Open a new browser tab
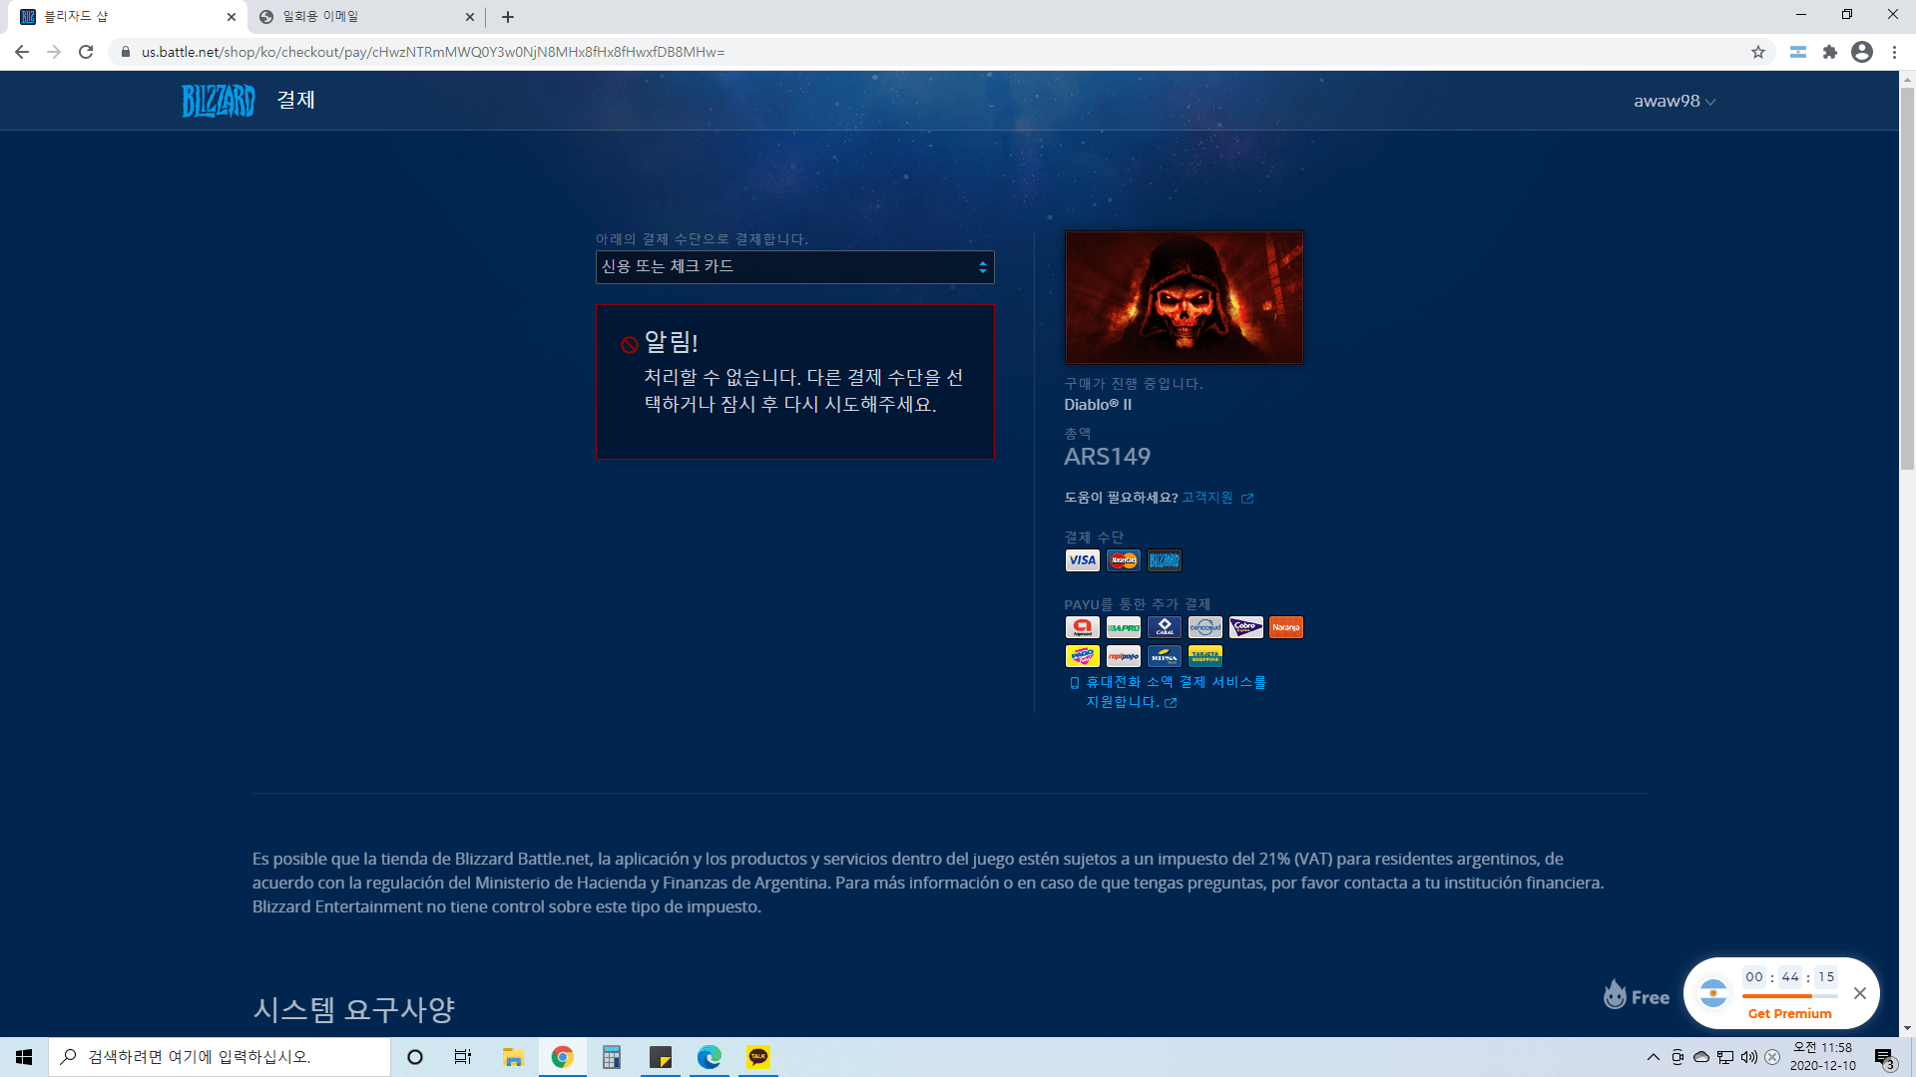The height and width of the screenshot is (1077, 1916). tap(508, 17)
